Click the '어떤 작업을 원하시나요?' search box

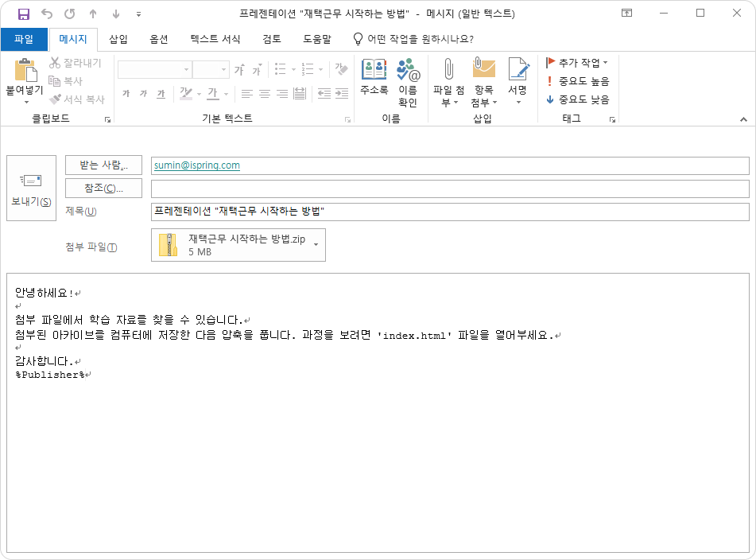tap(413, 39)
